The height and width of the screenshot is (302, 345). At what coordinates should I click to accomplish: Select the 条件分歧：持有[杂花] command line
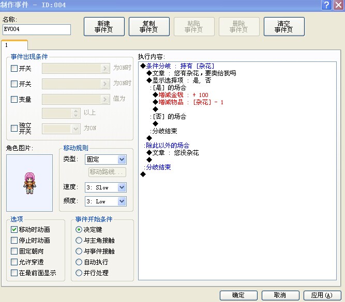coord(177,66)
